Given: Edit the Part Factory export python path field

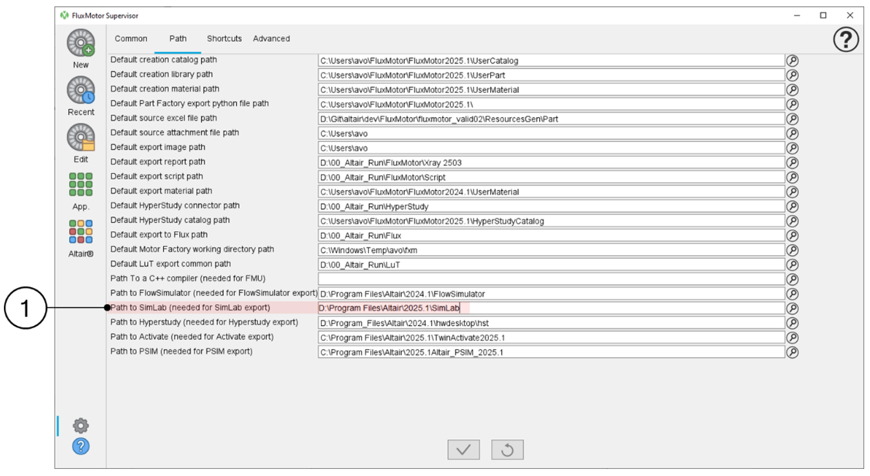Looking at the screenshot, I should (551, 104).
